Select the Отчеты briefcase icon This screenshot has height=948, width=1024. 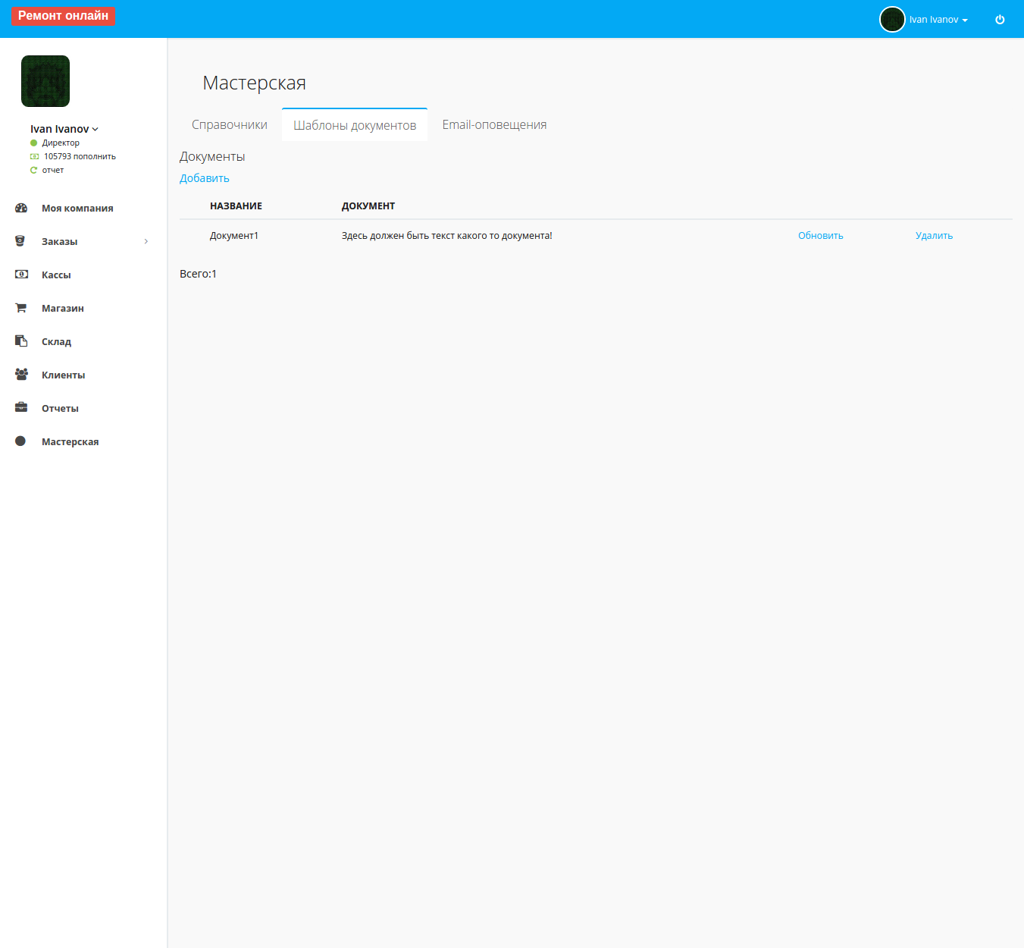point(21,408)
